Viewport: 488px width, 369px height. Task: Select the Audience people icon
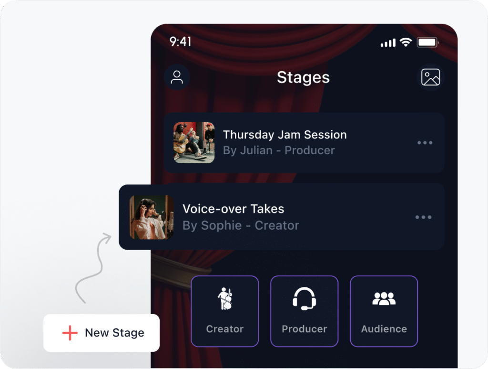[384, 298]
